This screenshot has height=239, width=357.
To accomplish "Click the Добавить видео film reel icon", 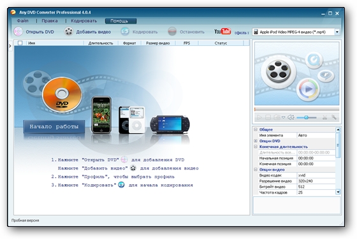I will coord(69,32).
